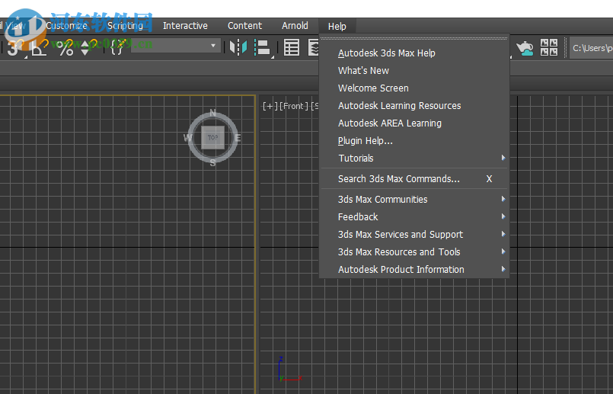Click the Mirror tool icon
This screenshot has height=394, width=613.
coord(238,48)
